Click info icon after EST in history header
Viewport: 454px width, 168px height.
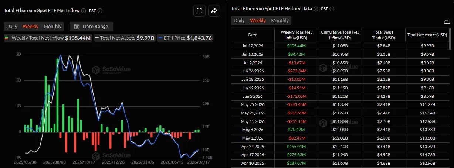[x=332, y=9]
